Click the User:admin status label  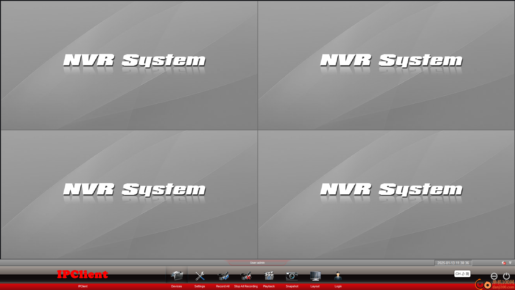257,263
